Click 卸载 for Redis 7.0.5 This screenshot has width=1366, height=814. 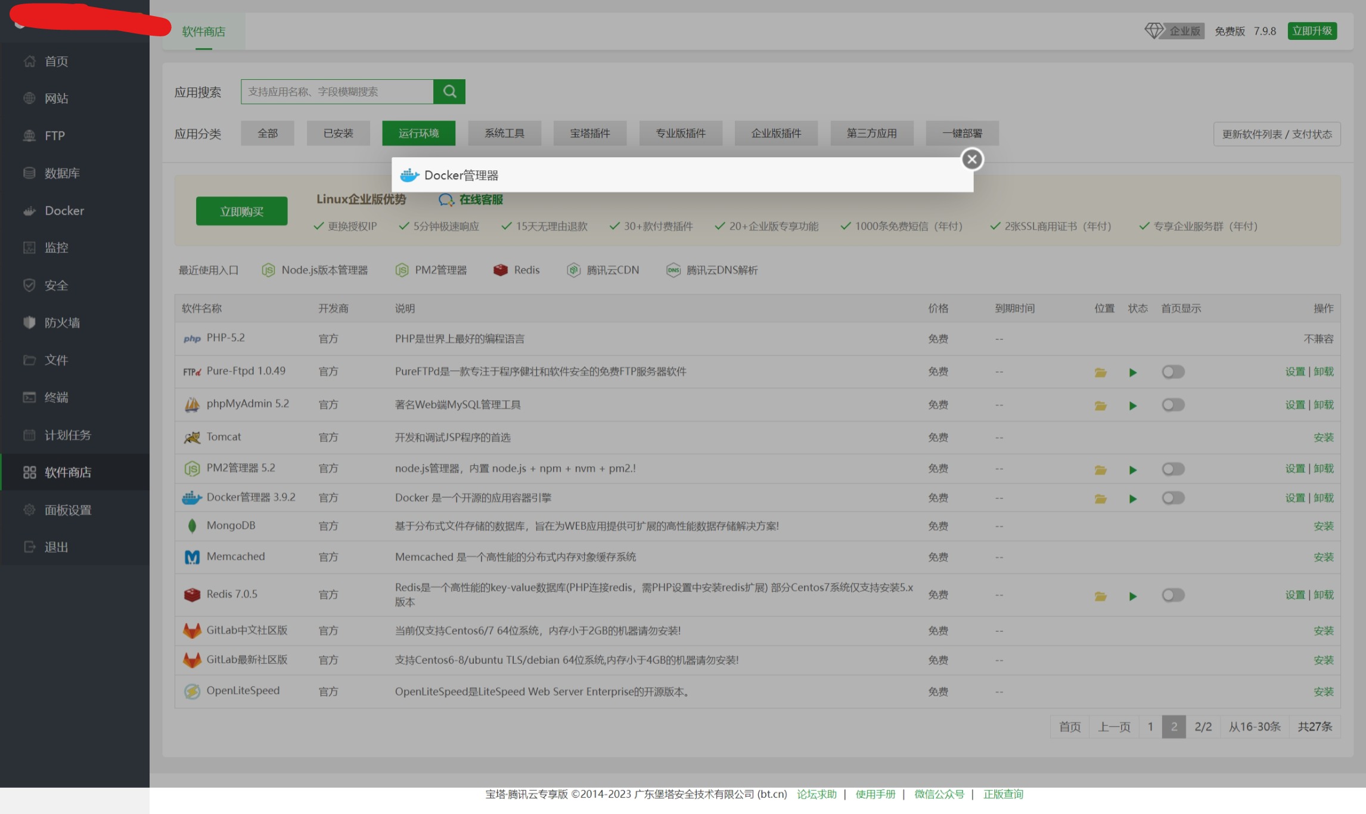point(1324,595)
